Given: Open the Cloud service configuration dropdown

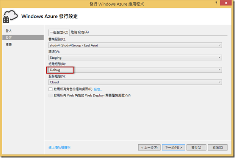Looking at the screenshot, I should coord(135,82).
